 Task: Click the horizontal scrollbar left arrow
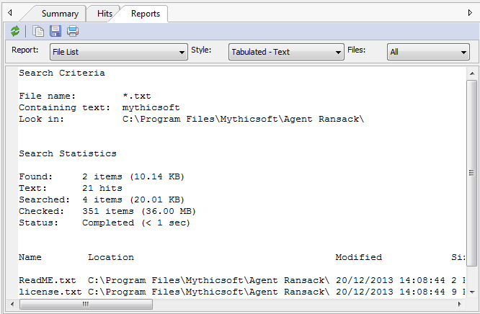14,304
